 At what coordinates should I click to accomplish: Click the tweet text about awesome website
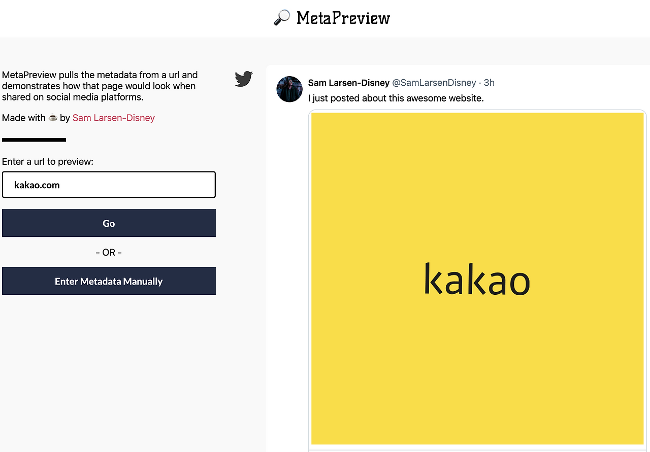(x=396, y=98)
